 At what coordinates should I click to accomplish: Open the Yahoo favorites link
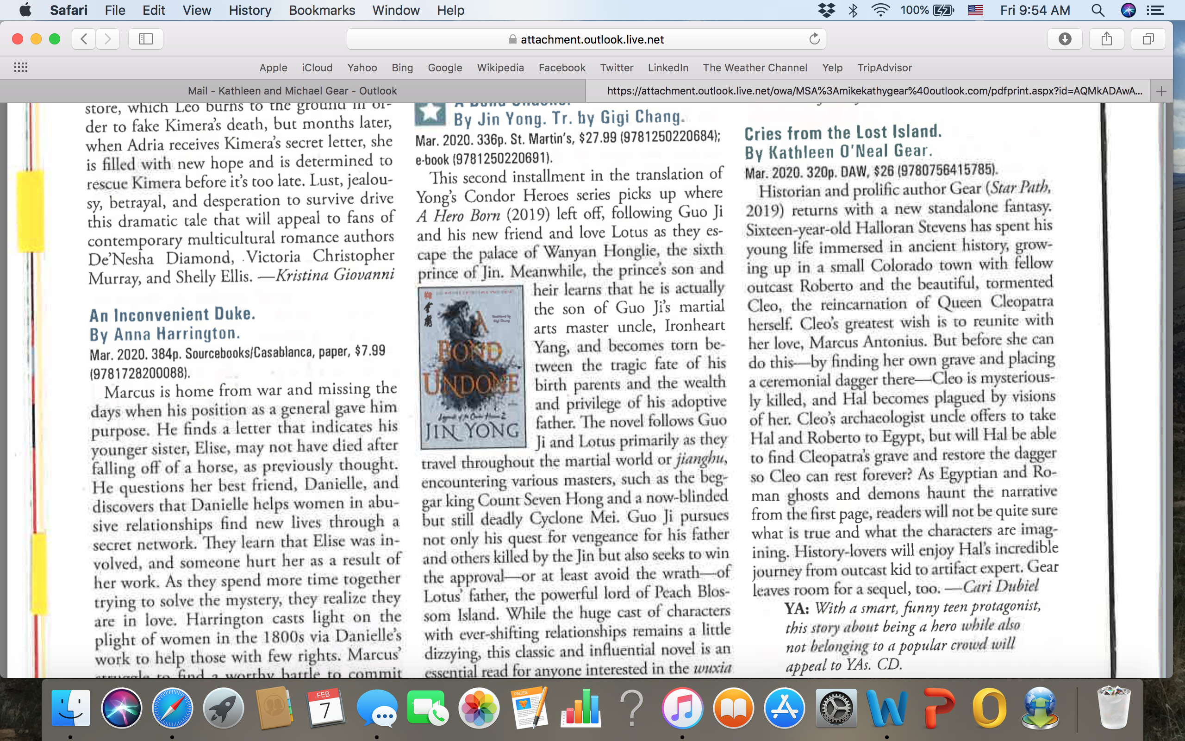tap(362, 68)
